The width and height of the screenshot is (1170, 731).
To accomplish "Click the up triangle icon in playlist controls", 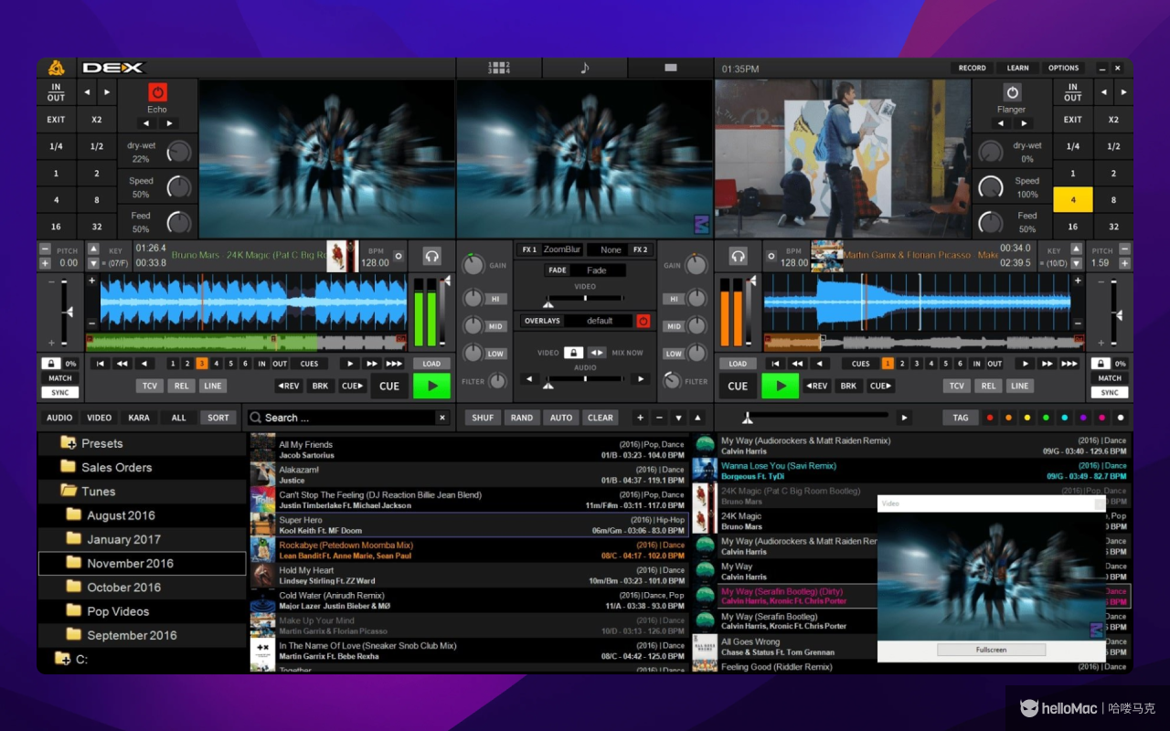I will [697, 418].
